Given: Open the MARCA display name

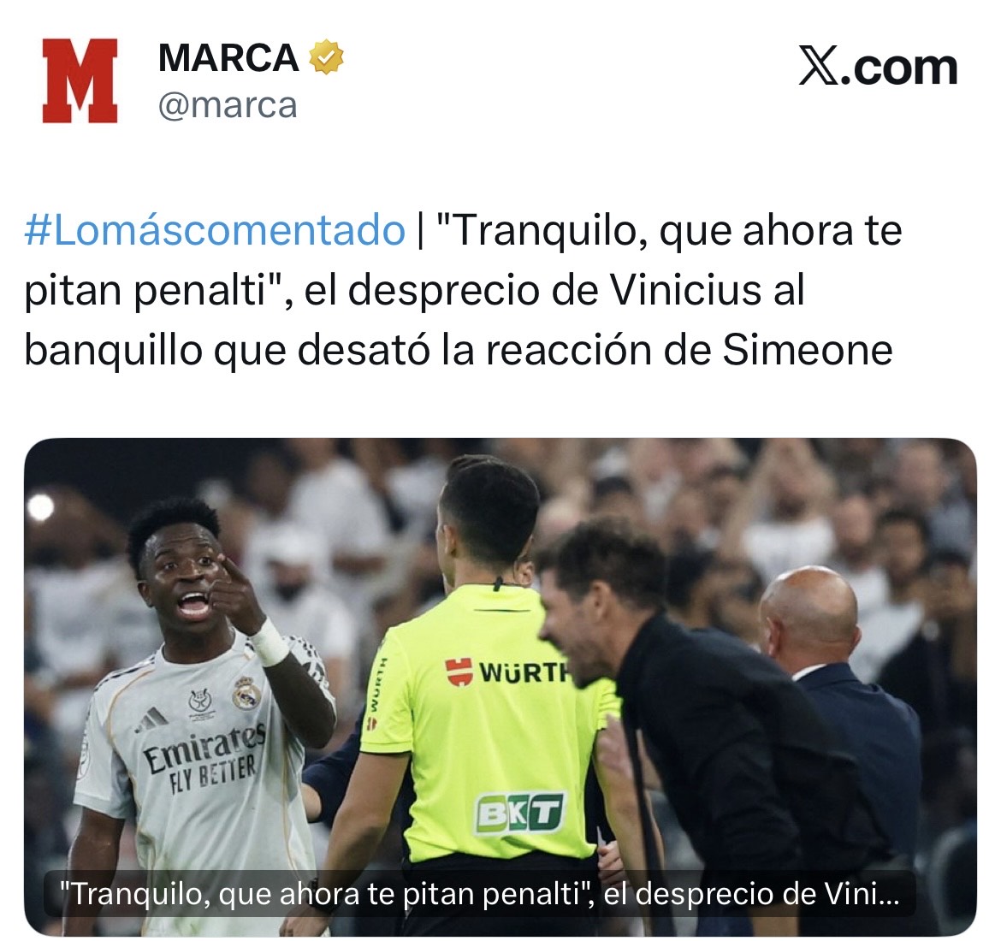Looking at the screenshot, I should point(228,57).
